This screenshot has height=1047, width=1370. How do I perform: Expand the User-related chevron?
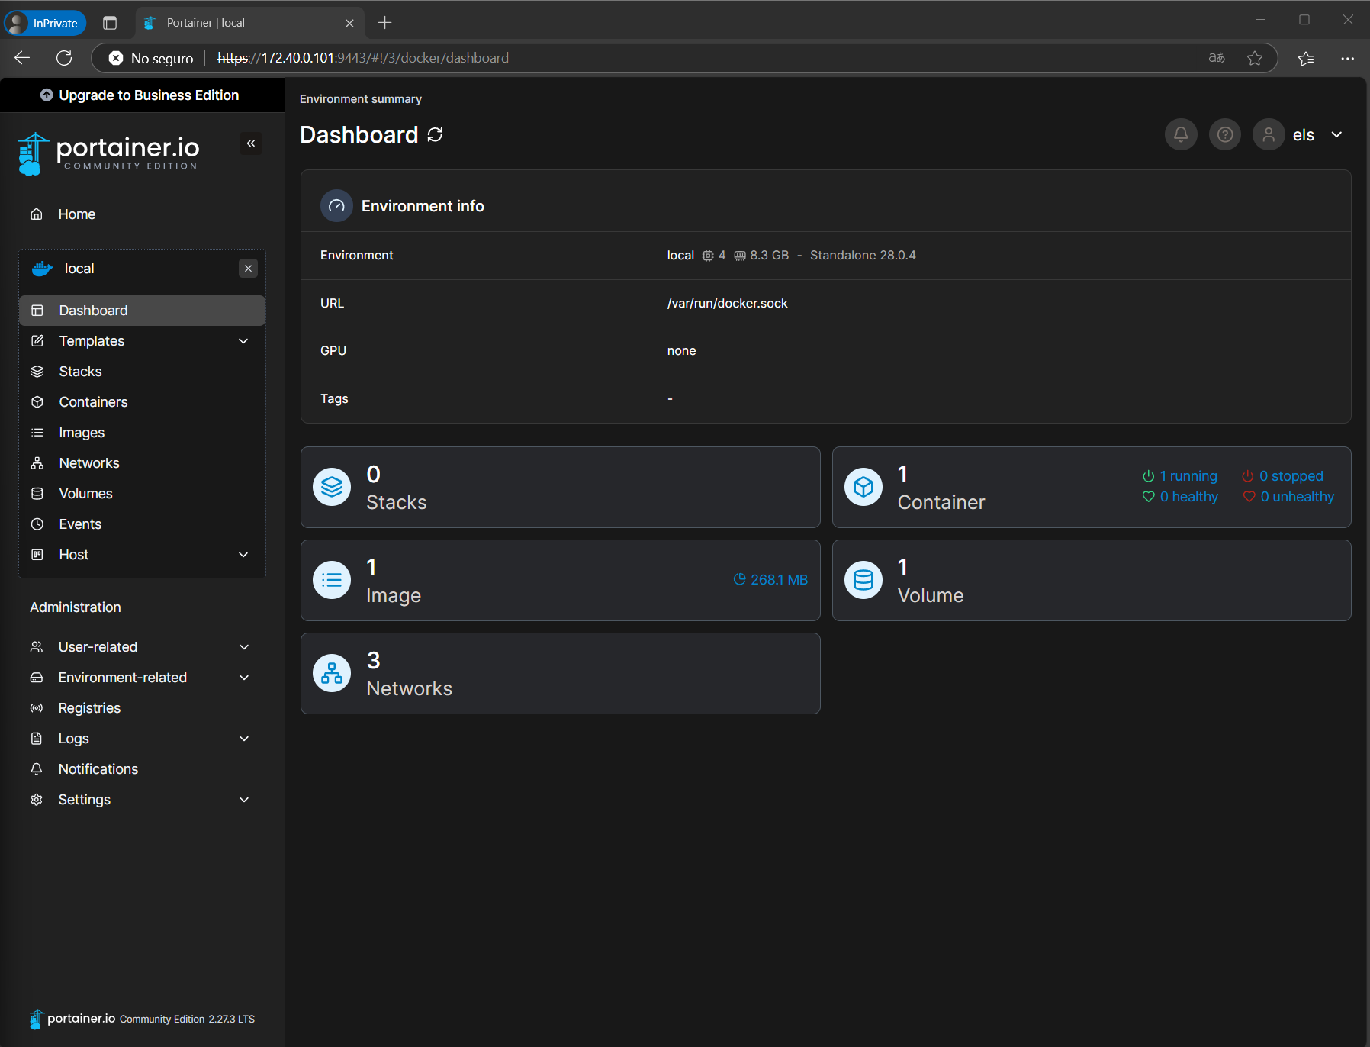click(244, 647)
